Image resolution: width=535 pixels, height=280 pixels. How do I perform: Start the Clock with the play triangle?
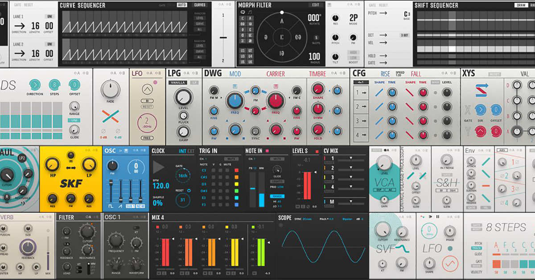(159, 168)
